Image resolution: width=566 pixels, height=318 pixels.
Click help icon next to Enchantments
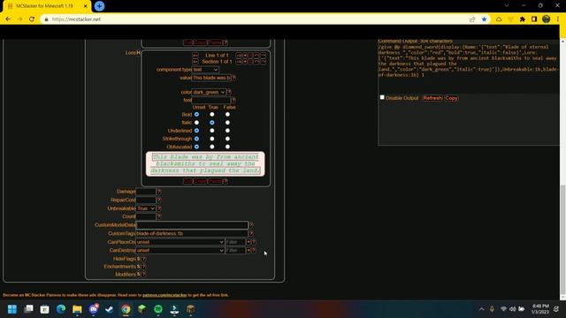pos(143,267)
